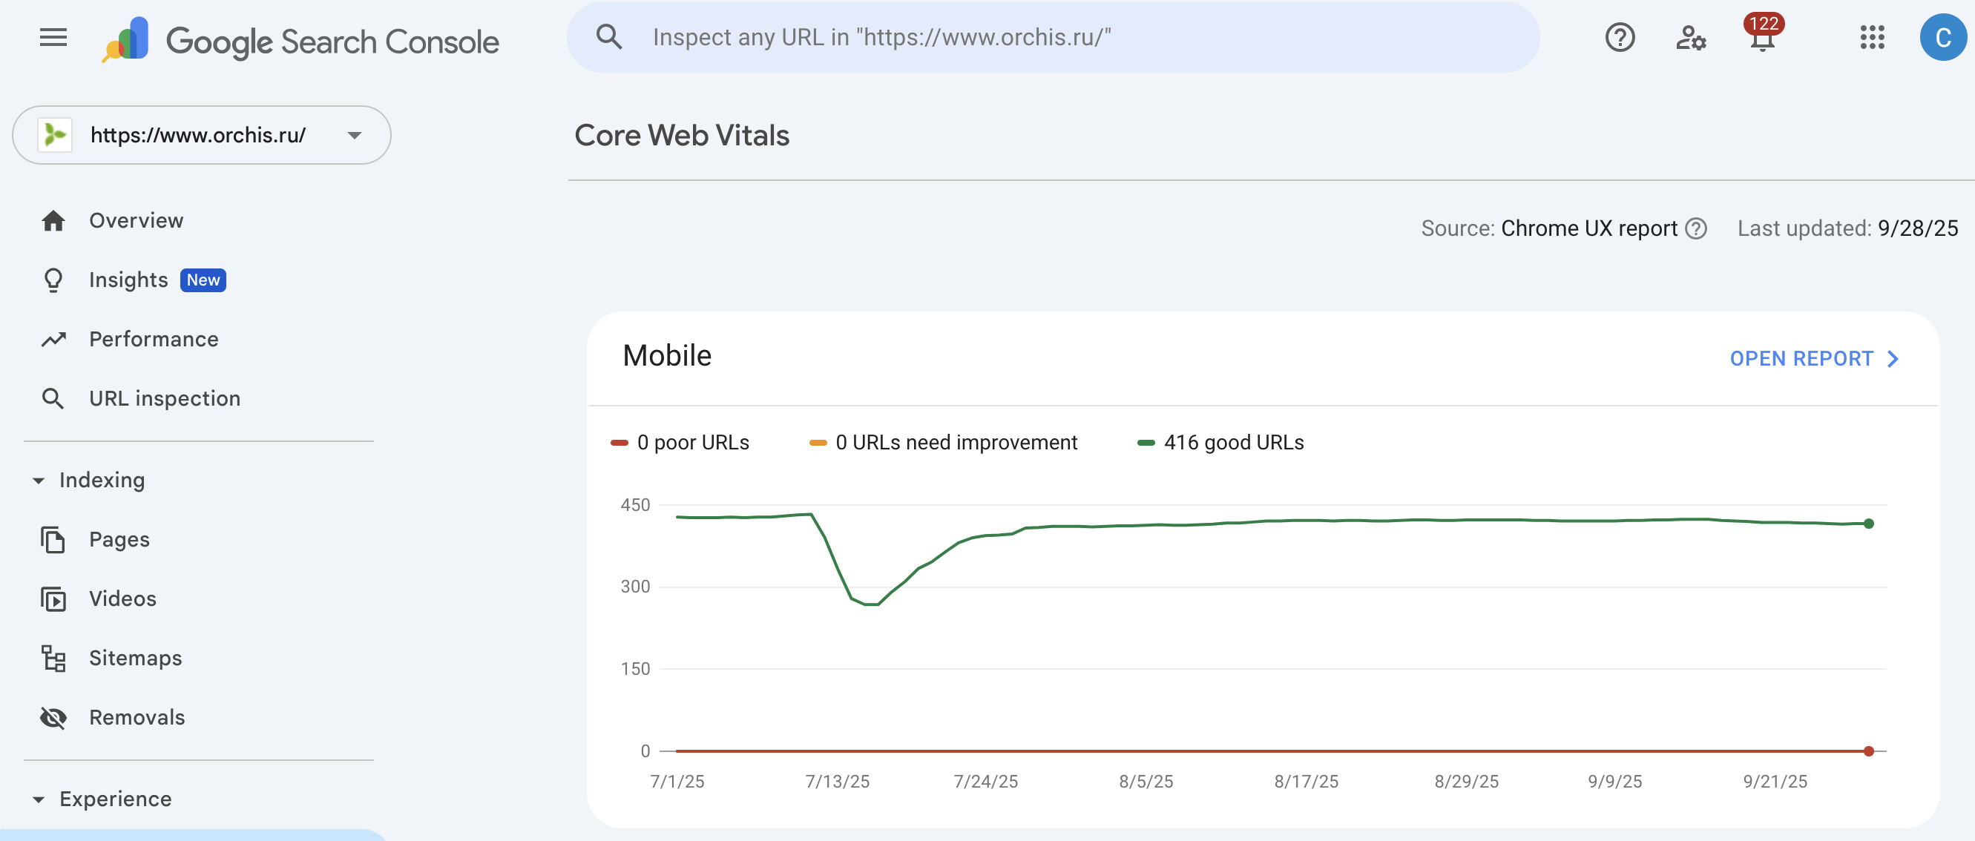This screenshot has height=841, width=1975.
Task: Go to Overview page
Action: point(136,221)
